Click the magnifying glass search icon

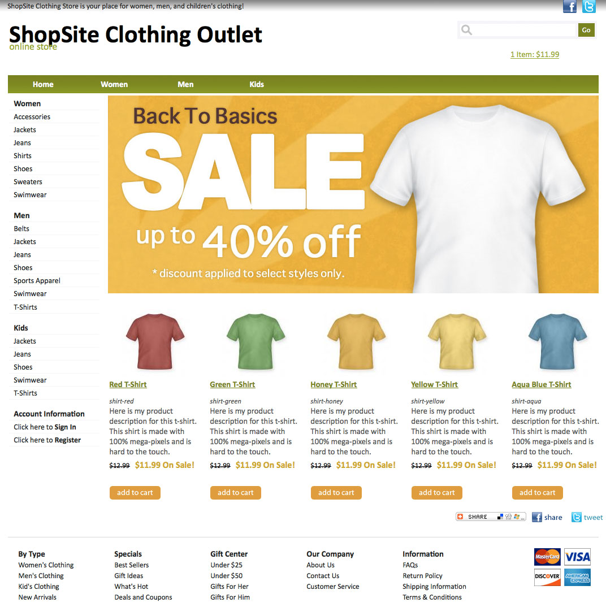click(x=466, y=30)
